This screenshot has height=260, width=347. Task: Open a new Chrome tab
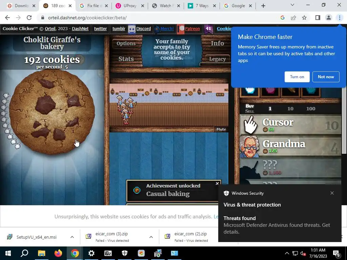click(x=263, y=6)
